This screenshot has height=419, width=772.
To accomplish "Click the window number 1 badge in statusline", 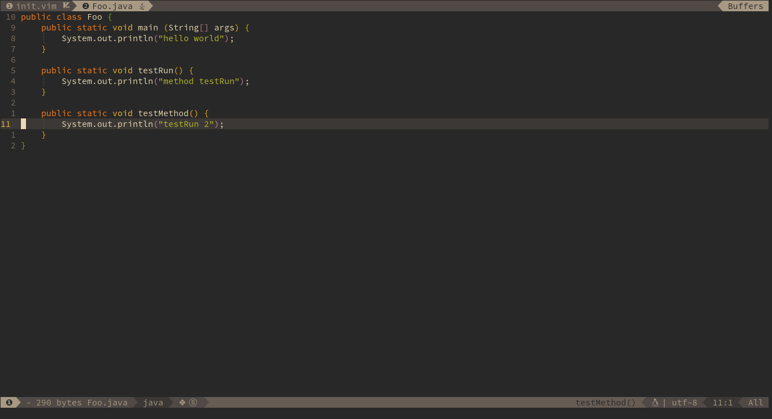I will point(9,403).
